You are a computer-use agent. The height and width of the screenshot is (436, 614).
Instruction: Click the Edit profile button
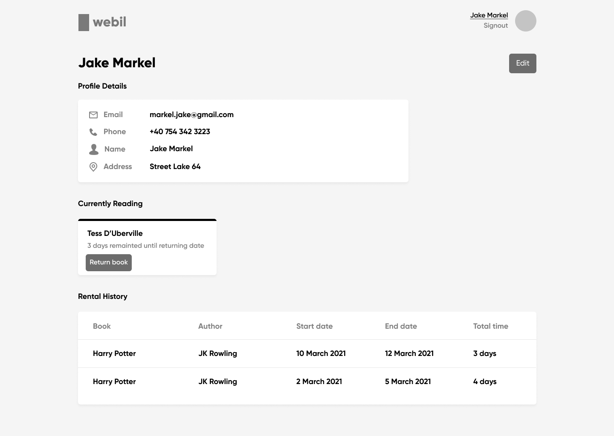click(x=523, y=63)
